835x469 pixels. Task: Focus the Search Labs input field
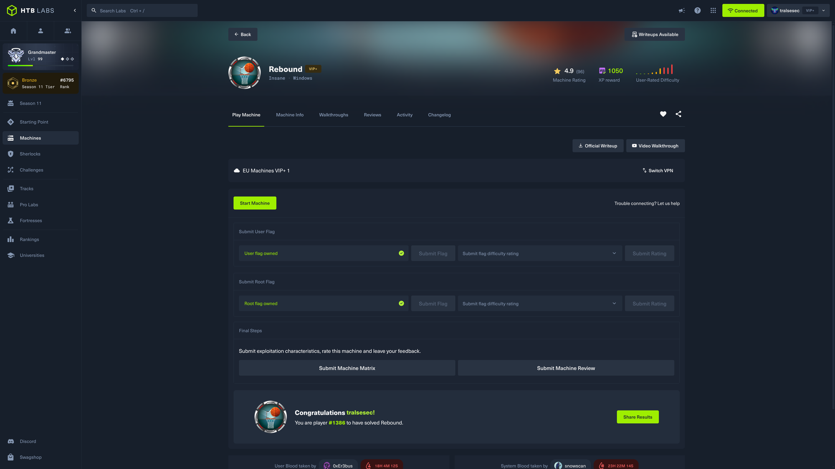click(x=142, y=10)
